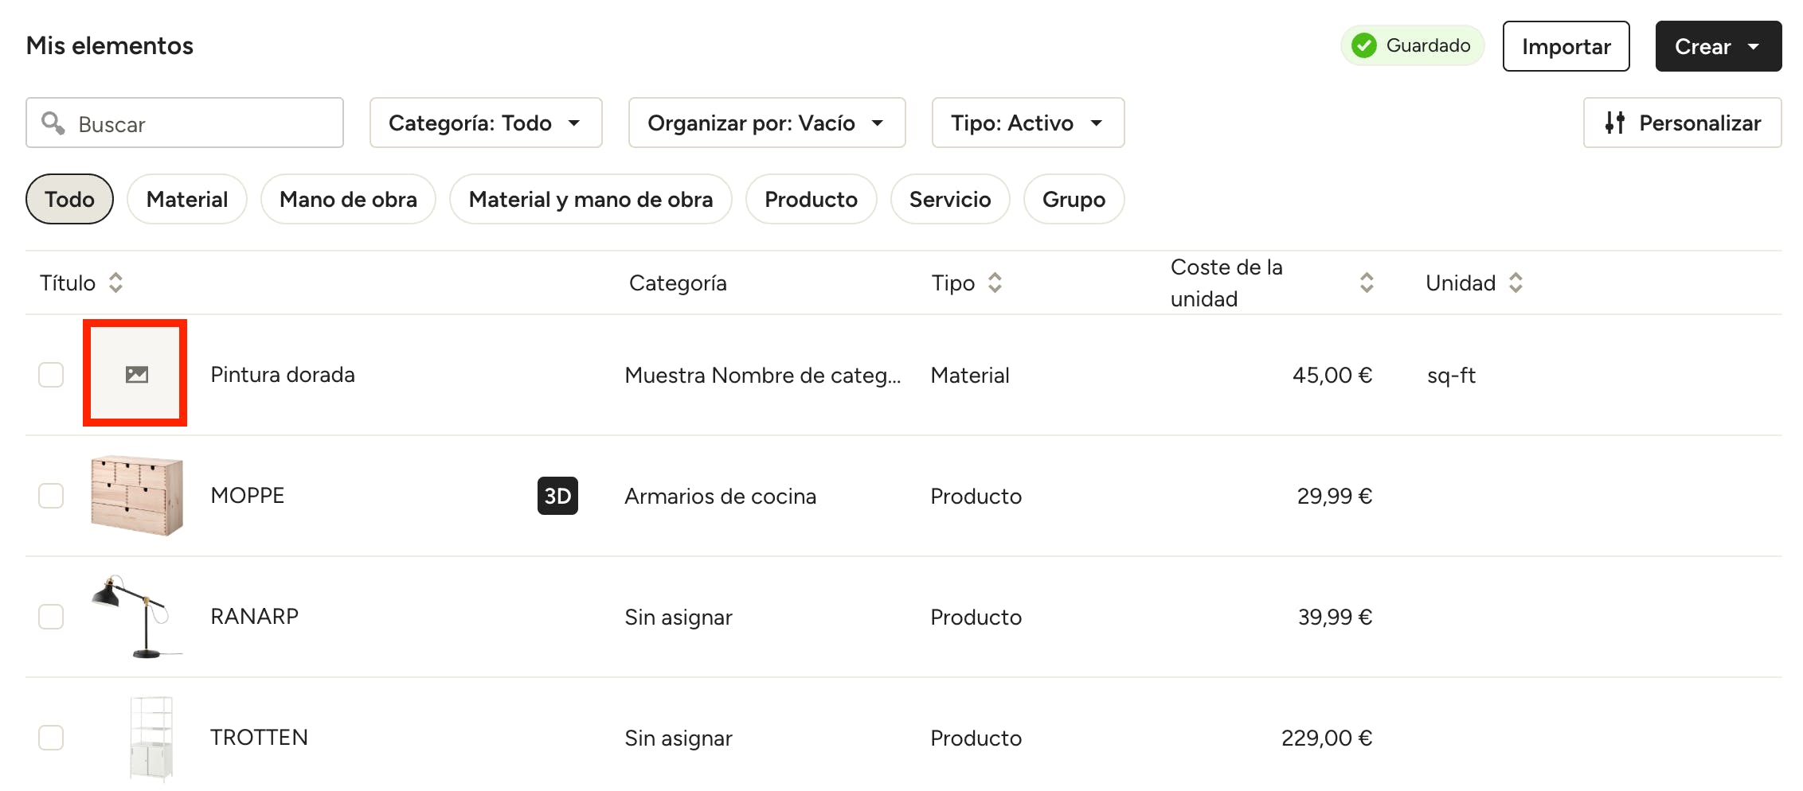The image size is (1803, 791).
Task: Sort by Tipo column arrows
Action: point(995,282)
